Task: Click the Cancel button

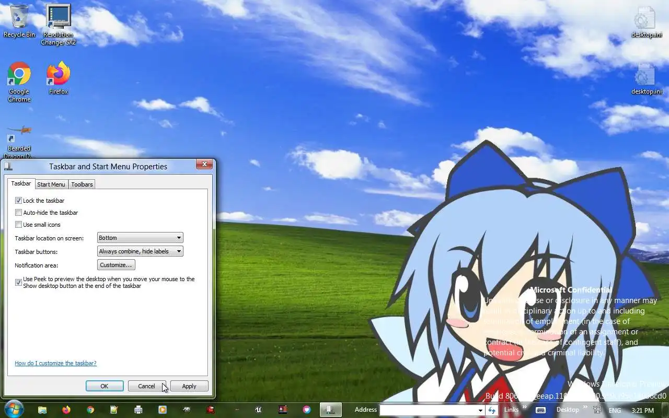Action: (x=147, y=386)
